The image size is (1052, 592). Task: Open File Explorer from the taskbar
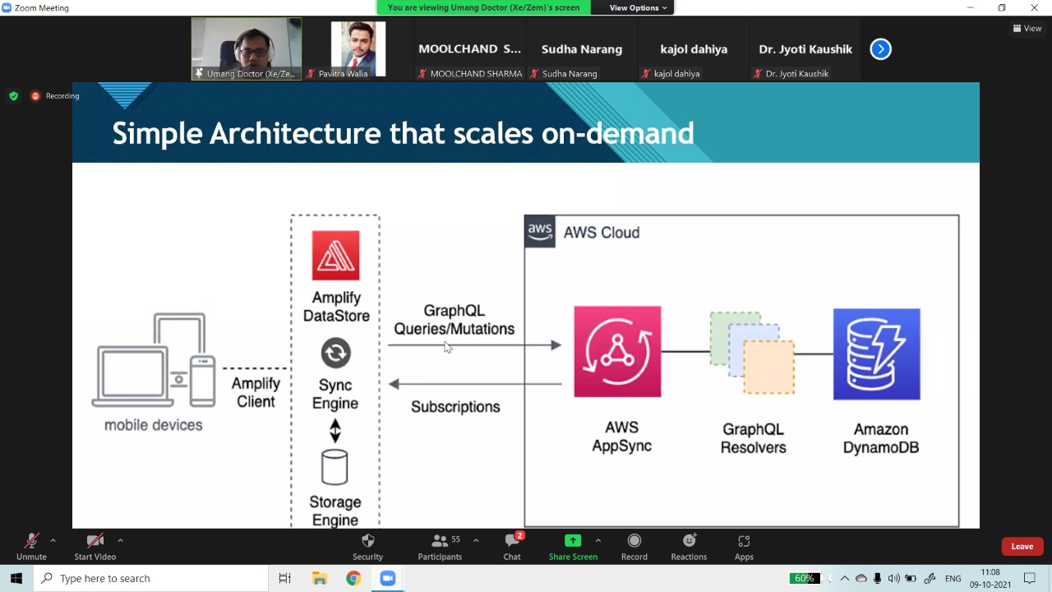(x=319, y=578)
